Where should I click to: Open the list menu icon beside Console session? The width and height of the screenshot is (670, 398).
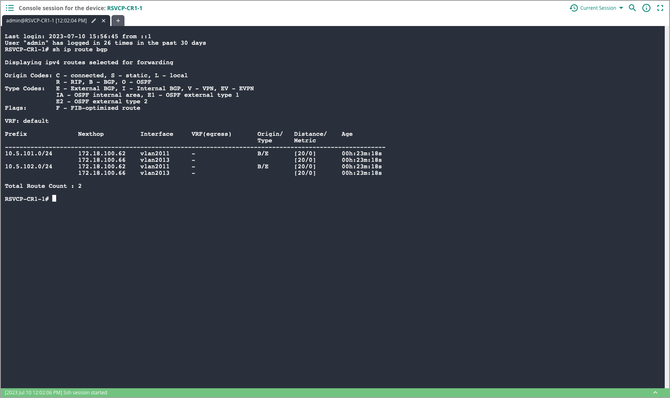point(10,8)
